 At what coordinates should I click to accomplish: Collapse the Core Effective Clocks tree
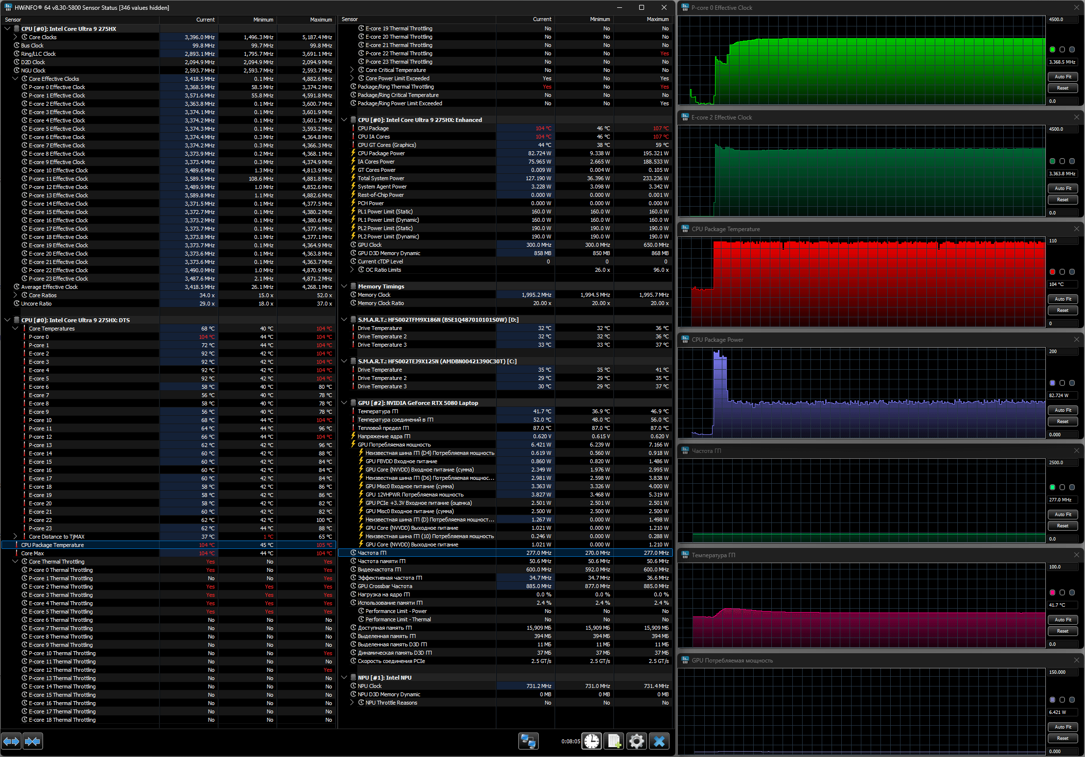pos(16,78)
